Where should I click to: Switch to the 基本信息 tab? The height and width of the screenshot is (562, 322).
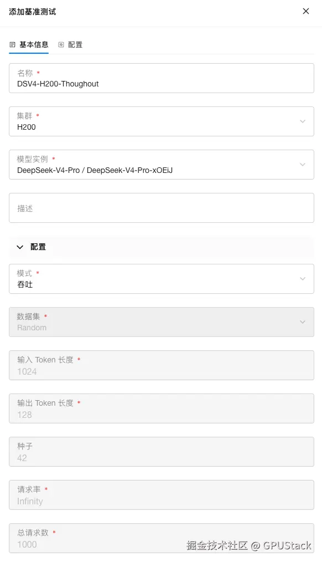(x=29, y=45)
